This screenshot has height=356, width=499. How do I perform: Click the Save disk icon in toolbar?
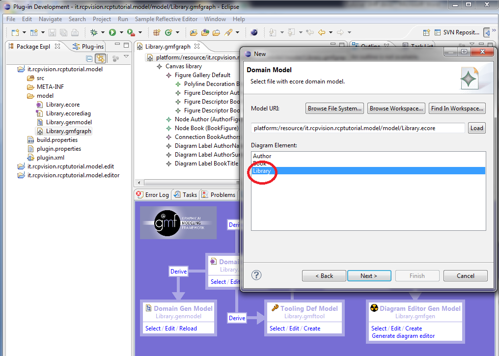(x=52, y=32)
